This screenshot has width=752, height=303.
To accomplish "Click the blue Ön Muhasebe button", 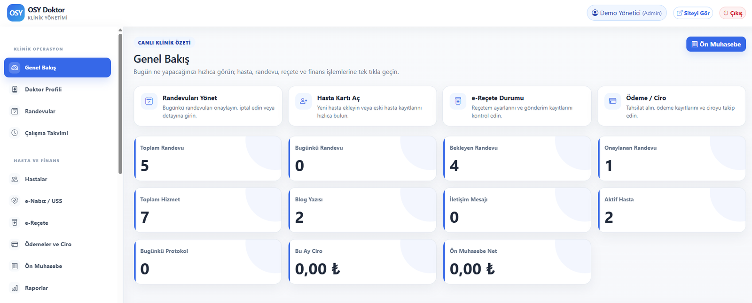I will click(x=716, y=44).
